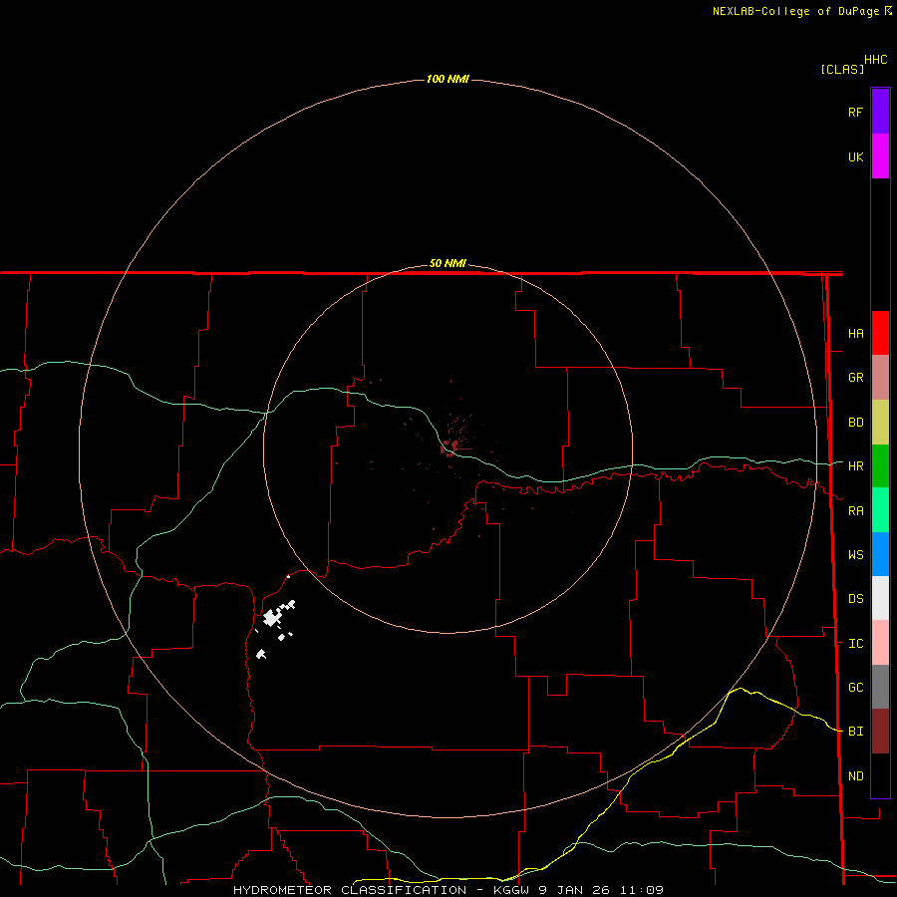Click the GC legend label

tap(855, 688)
